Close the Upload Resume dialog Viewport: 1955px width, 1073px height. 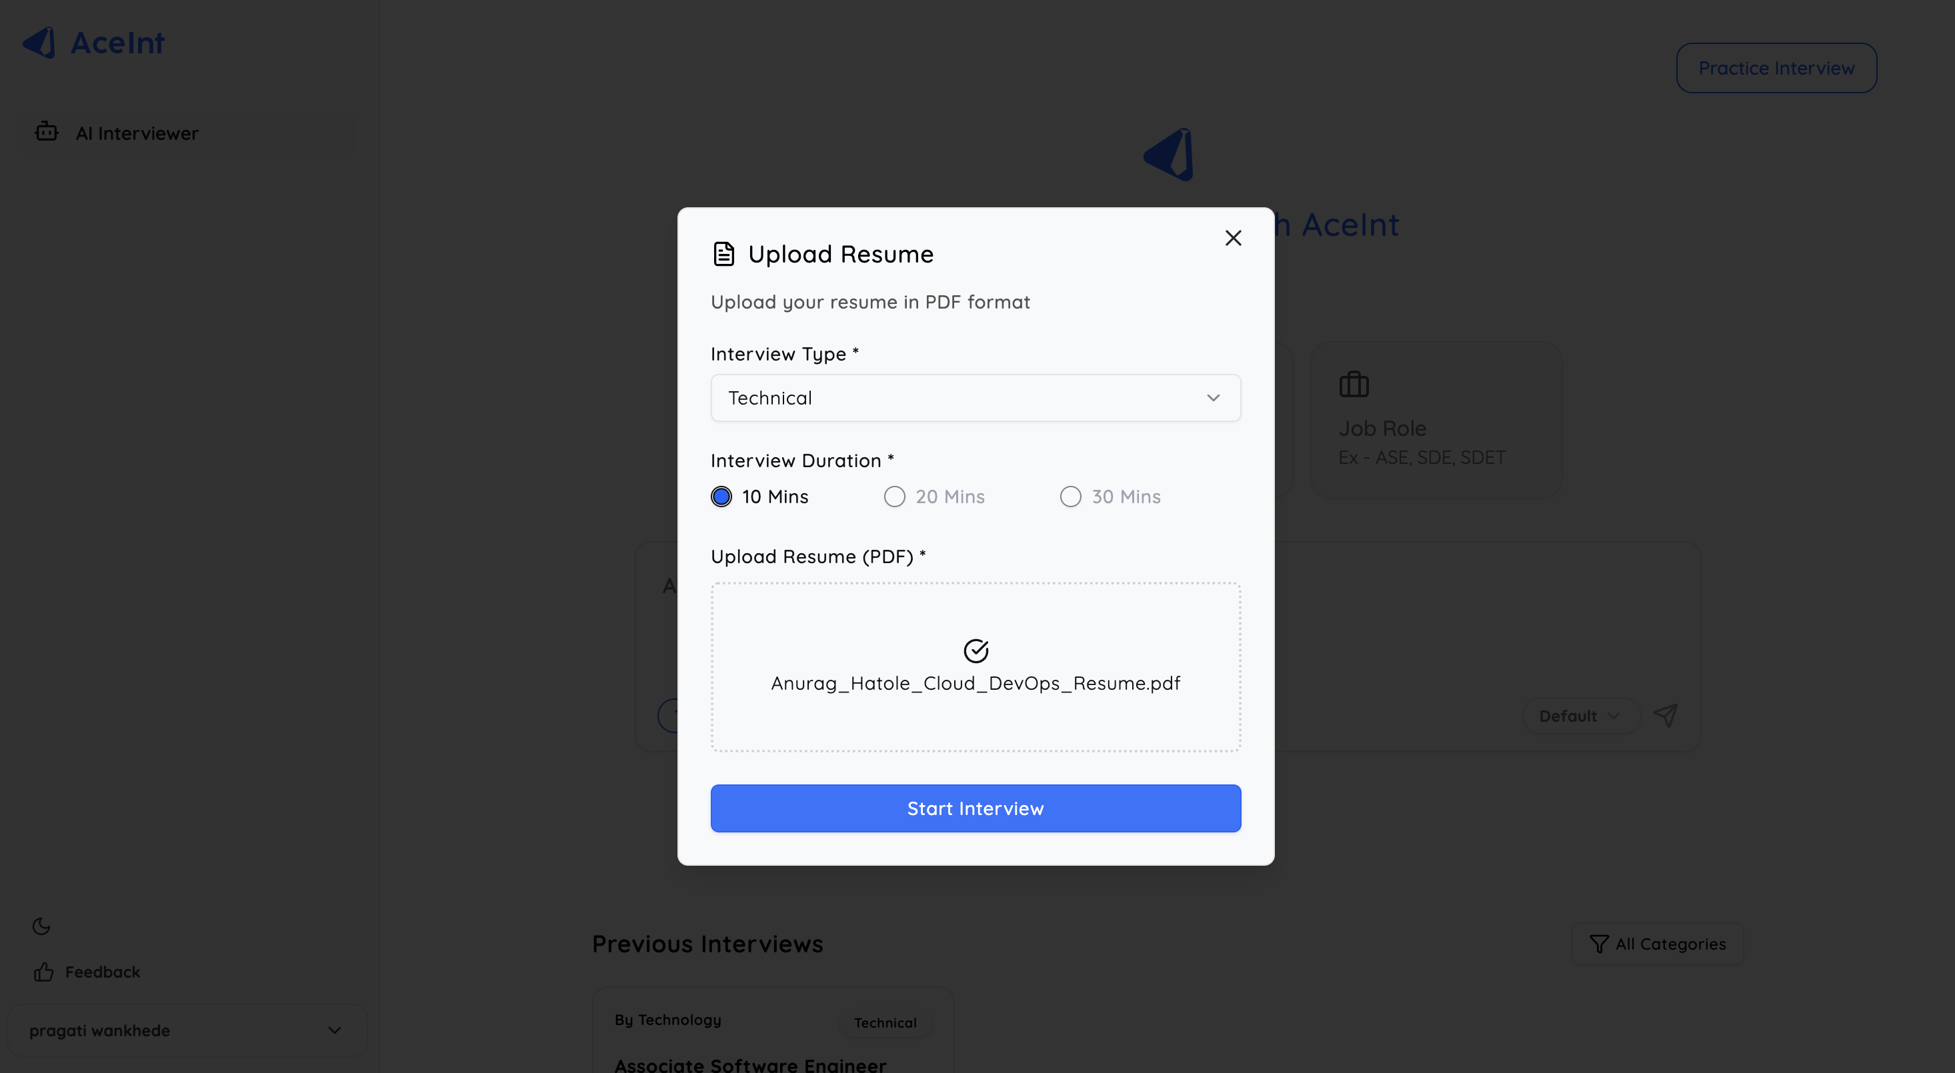click(x=1234, y=238)
